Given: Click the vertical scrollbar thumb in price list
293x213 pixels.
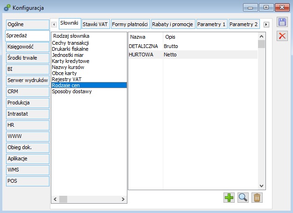Looking at the screenshot, I should tap(261, 44).
